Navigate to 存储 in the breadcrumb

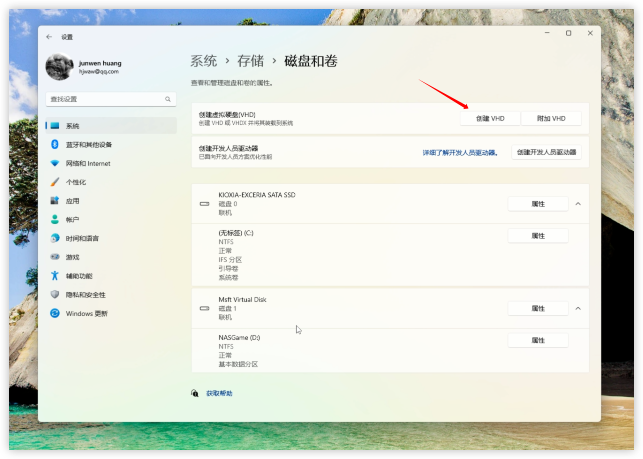tap(251, 61)
